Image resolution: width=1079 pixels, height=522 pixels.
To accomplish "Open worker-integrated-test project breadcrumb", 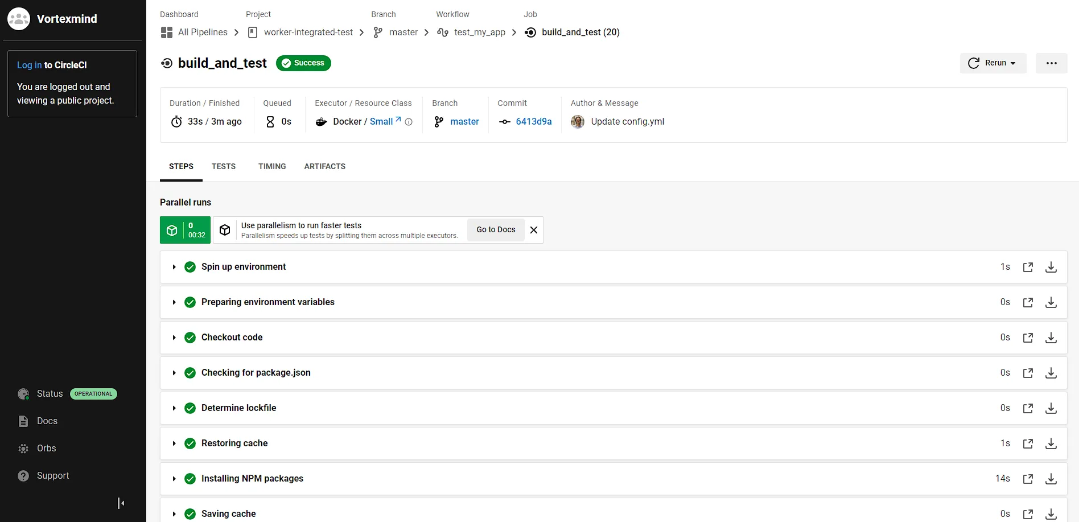I will click(x=300, y=32).
